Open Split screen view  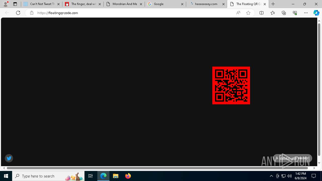(x=261, y=13)
